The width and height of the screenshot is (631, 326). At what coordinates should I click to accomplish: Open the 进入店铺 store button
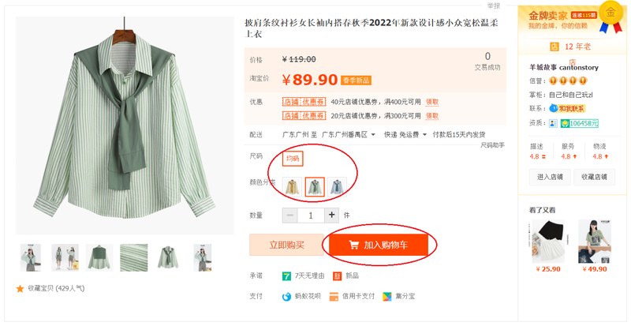[x=551, y=177]
